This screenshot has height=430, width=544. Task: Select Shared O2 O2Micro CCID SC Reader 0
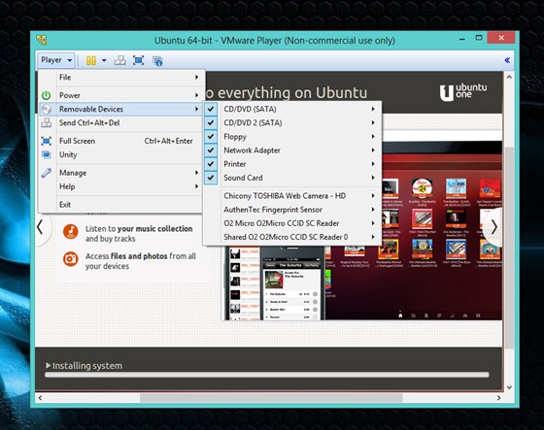(x=292, y=237)
